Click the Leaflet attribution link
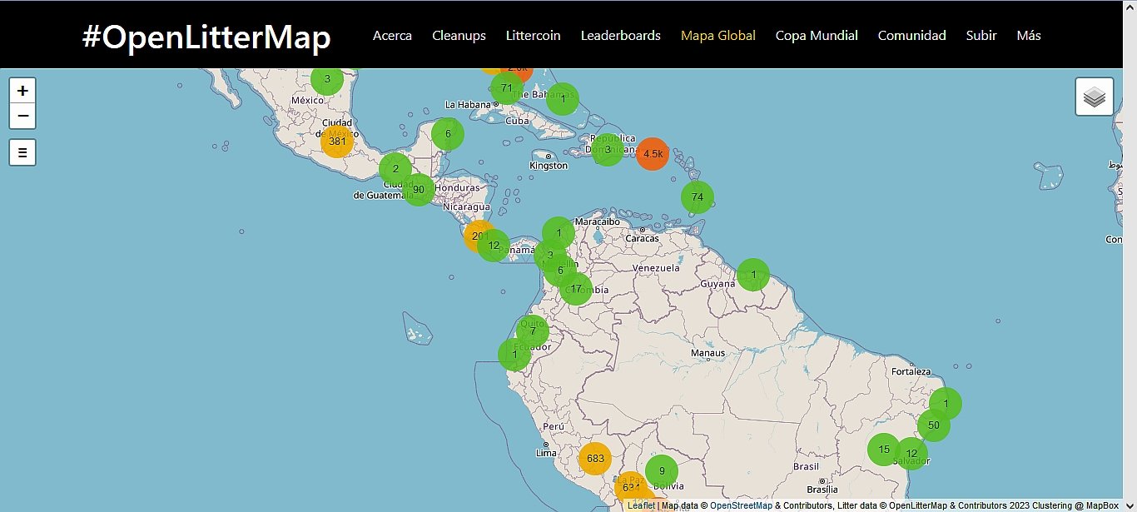The width and height of the screenshot is (1137, 512). 641,505
